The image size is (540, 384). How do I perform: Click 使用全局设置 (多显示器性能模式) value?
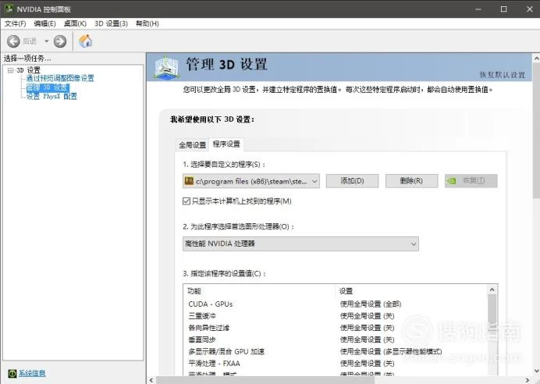391,352
